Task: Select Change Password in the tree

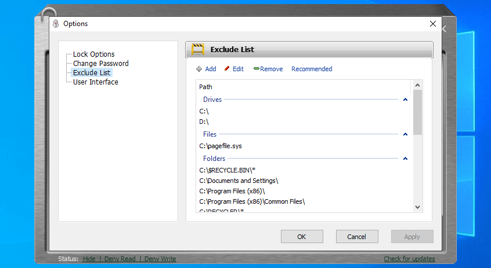Action: 101,64
